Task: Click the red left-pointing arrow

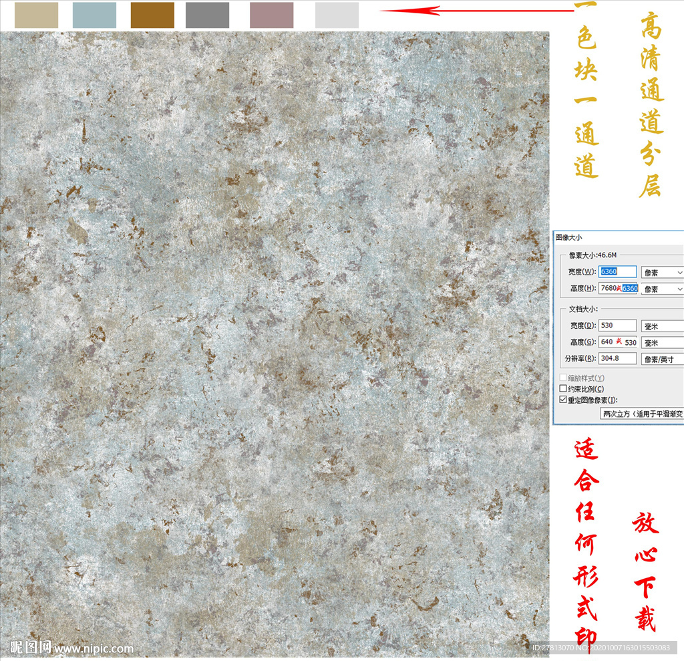Action: 478,11
